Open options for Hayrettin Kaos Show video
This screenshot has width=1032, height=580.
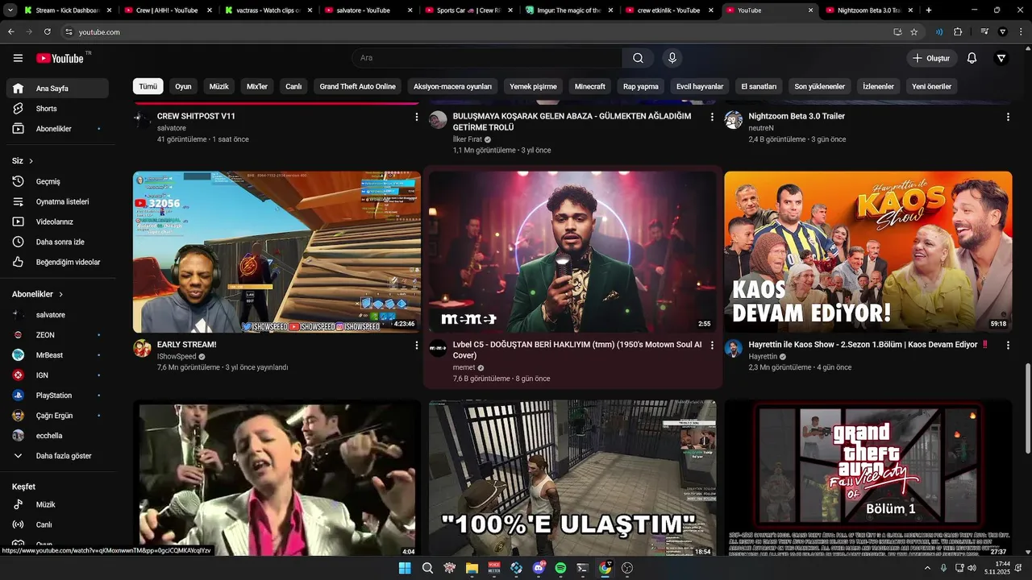(x=1008, y=345)
